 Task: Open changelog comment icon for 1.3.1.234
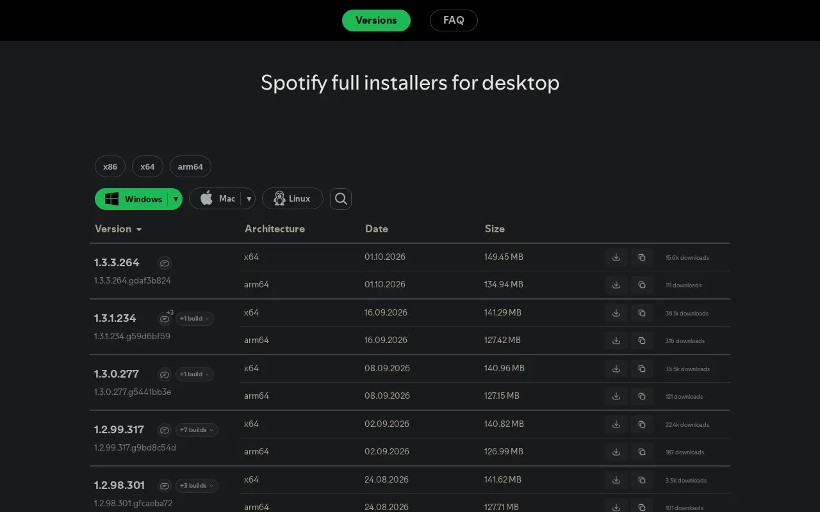(165, 319)
